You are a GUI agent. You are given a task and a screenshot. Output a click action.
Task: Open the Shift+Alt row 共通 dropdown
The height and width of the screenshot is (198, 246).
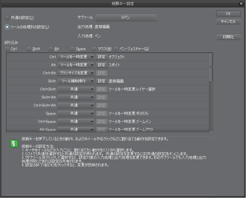click(x=76, y=97)
